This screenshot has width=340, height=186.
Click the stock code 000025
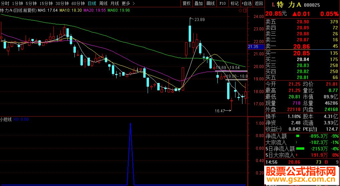tap(312, 5)
